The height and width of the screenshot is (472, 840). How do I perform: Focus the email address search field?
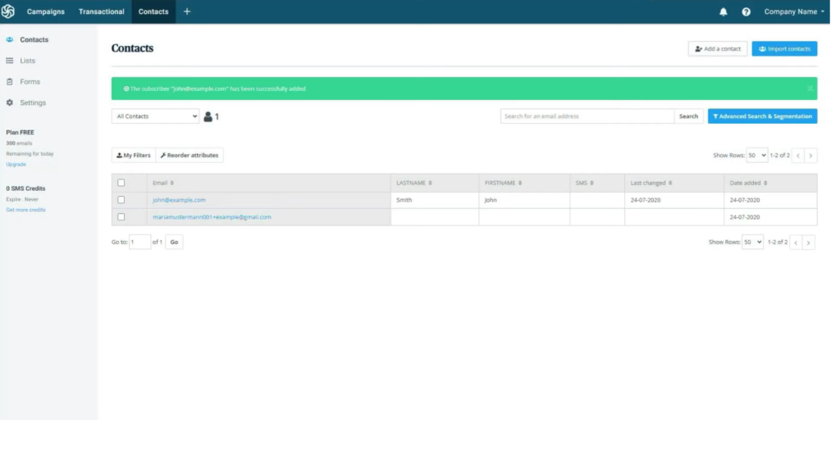point(587,116)
